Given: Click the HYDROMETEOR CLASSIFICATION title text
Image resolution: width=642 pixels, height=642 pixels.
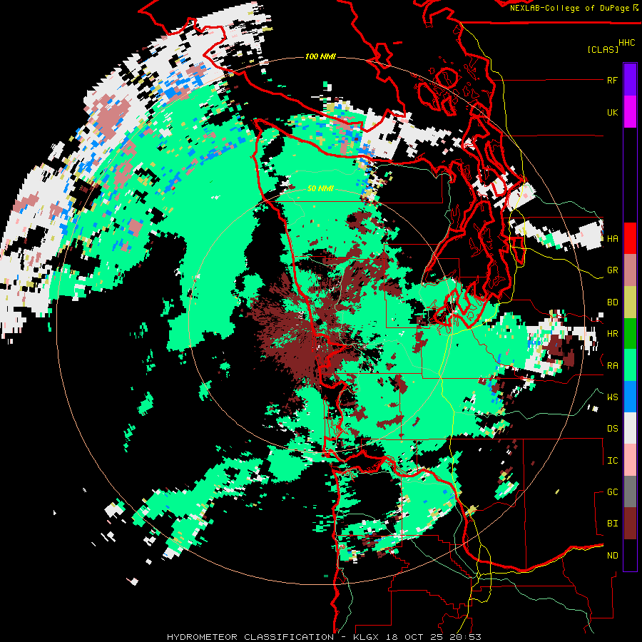Looking at the screenshot, I should point(250,637).
